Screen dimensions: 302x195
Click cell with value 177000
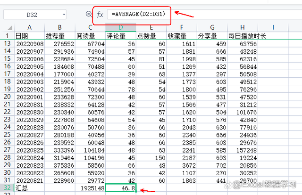point(60,74)
